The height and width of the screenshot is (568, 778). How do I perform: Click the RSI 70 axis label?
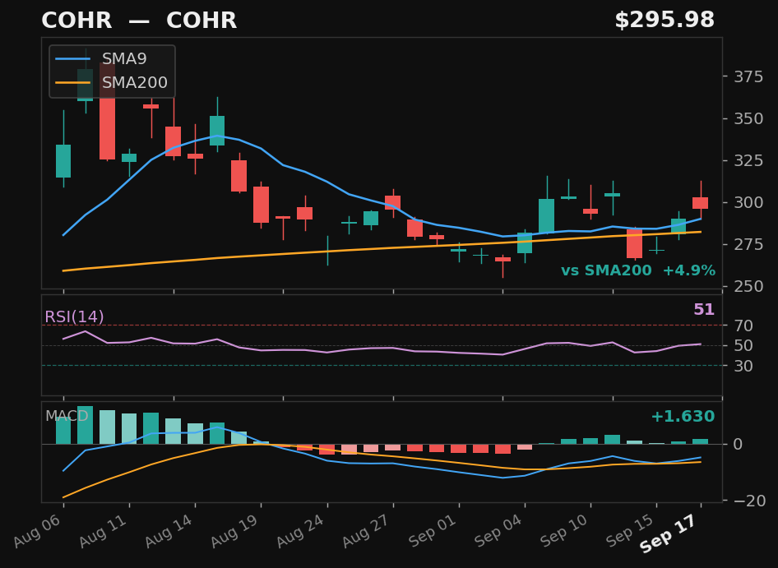(743, 326)
